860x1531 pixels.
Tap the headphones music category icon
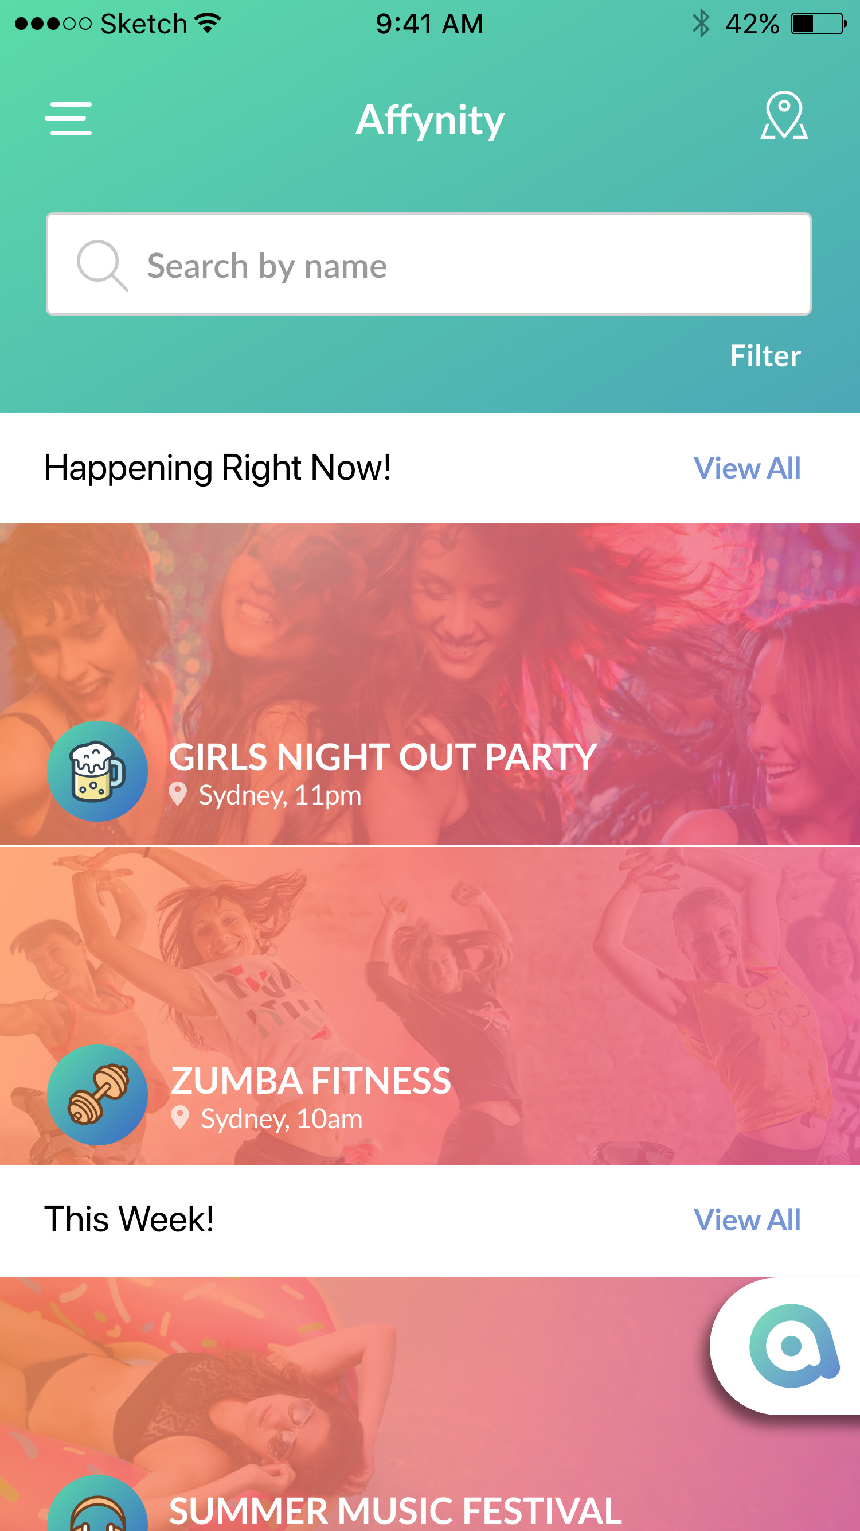pos(97,1503)
